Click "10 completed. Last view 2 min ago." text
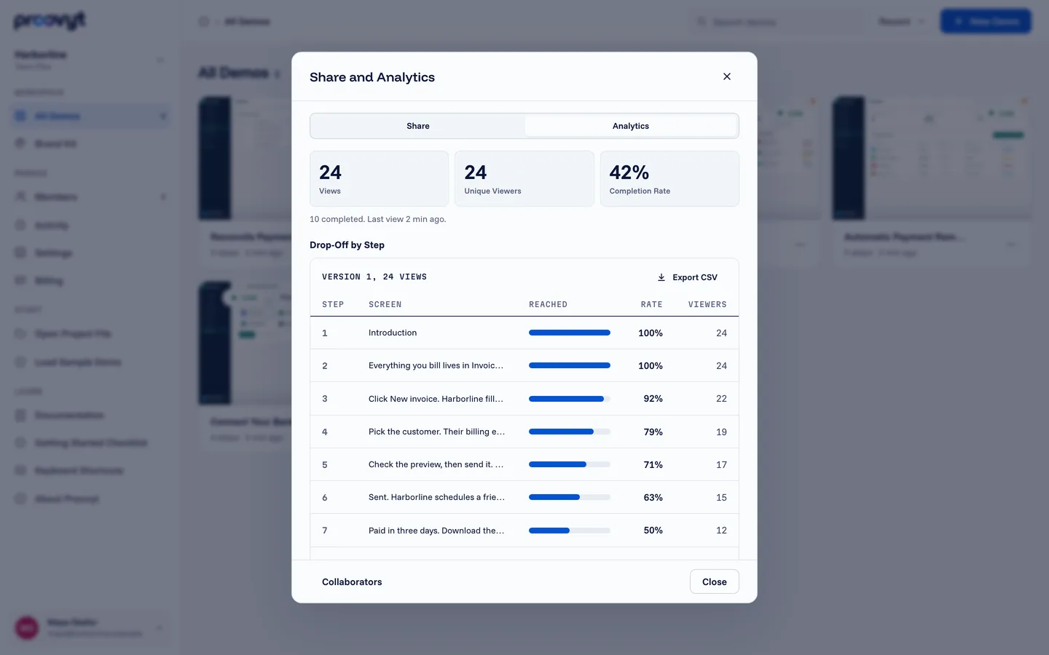 click(378, 219)
